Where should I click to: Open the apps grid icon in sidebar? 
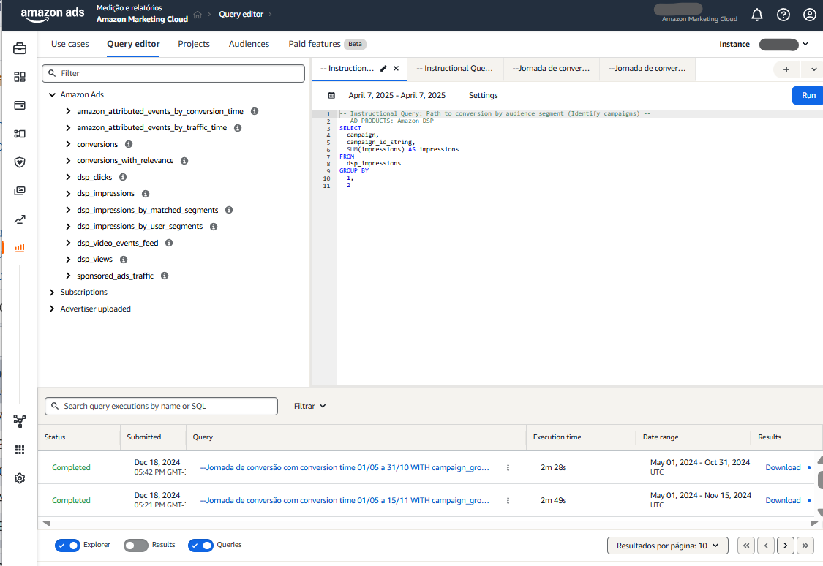coord(20,450)
